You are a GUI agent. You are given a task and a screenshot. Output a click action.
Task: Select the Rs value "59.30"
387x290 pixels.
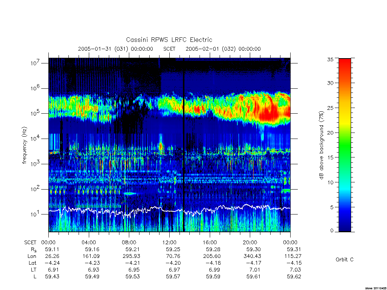pos(254,249)
